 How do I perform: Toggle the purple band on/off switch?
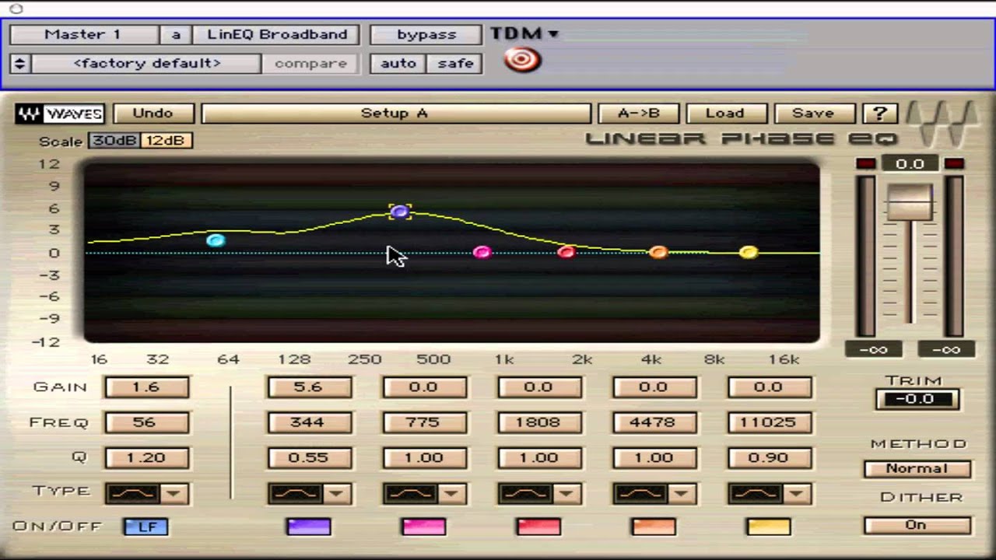(309, 527)
